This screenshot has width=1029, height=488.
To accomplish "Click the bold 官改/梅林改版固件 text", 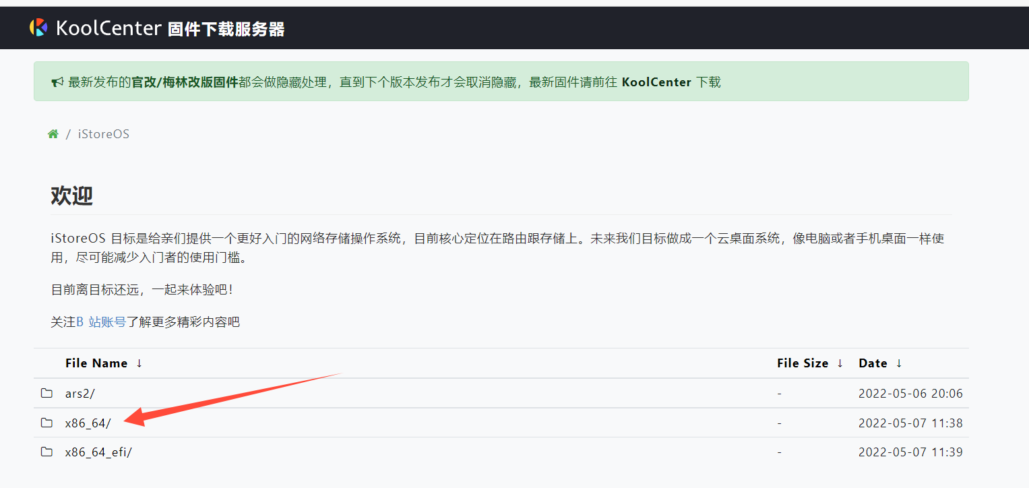I will coord(185,82).
